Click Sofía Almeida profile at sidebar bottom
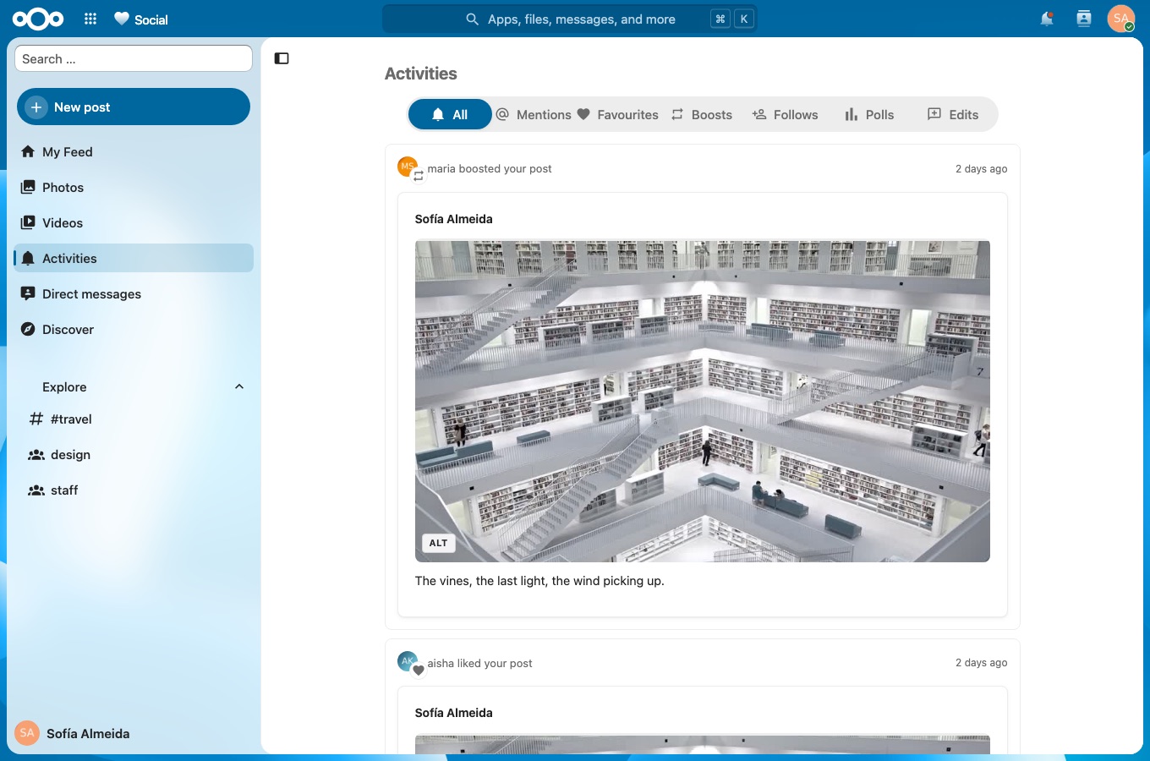The image size is (1150, 761). [88, 734]
